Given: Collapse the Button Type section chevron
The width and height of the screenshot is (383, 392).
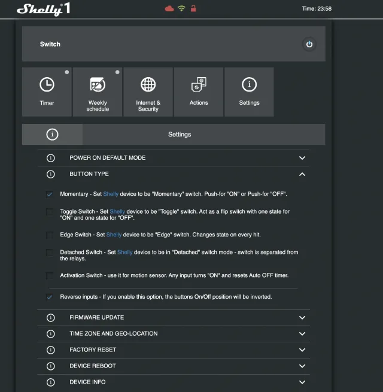Looking at the screenshot, I should click(302, 174).
